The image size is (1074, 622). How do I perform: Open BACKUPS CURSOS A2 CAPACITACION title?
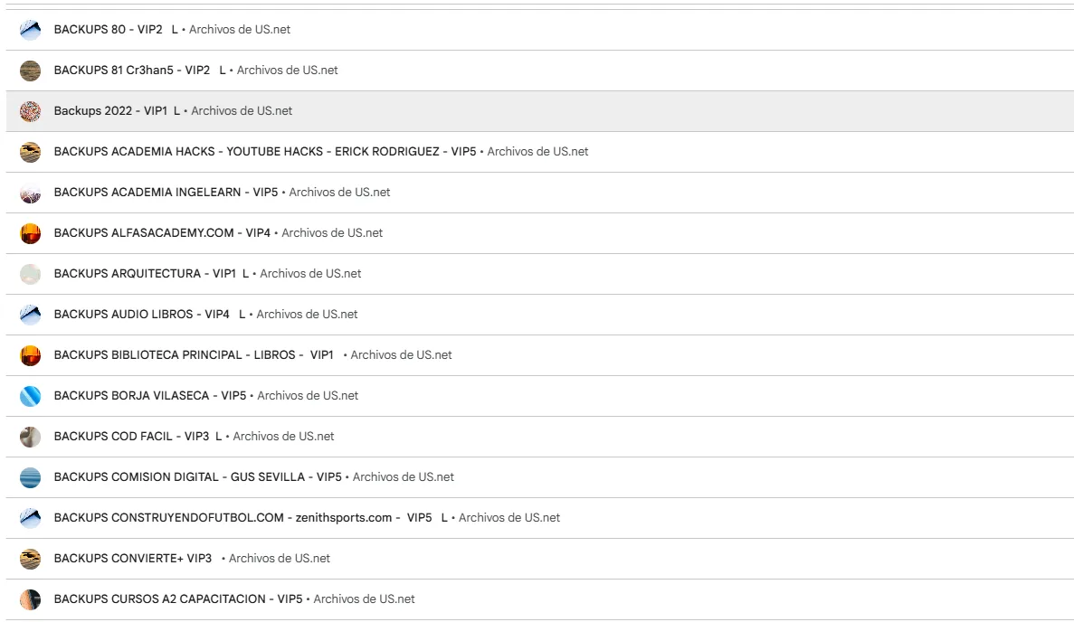point(177,599)
